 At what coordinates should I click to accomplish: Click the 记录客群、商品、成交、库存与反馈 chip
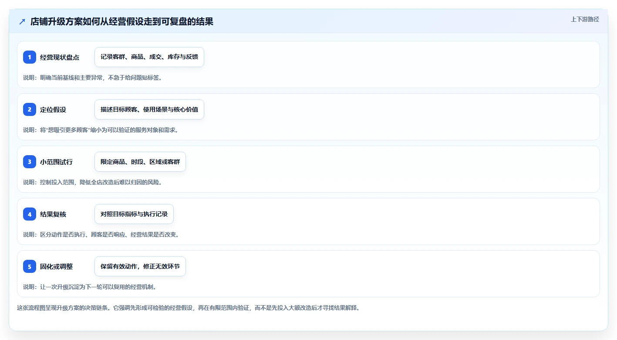[x=149, y=57]
